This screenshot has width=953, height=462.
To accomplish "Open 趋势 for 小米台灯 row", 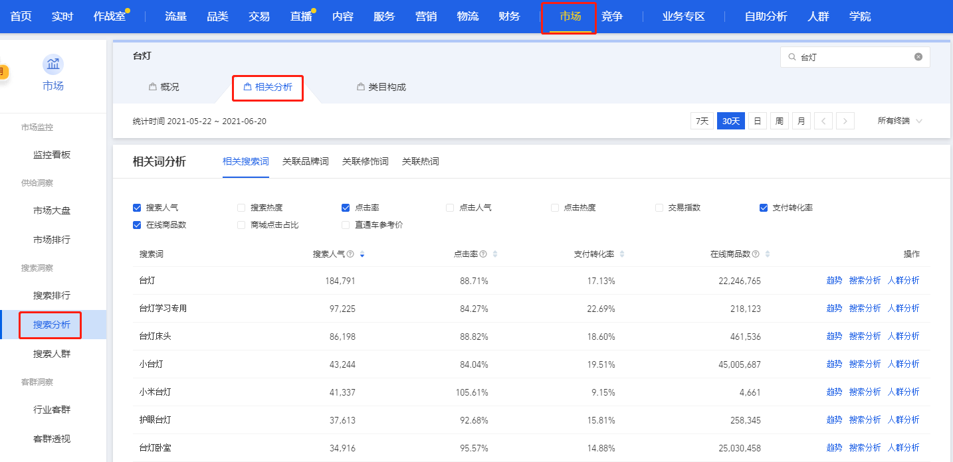I will [x=834, y=392].
